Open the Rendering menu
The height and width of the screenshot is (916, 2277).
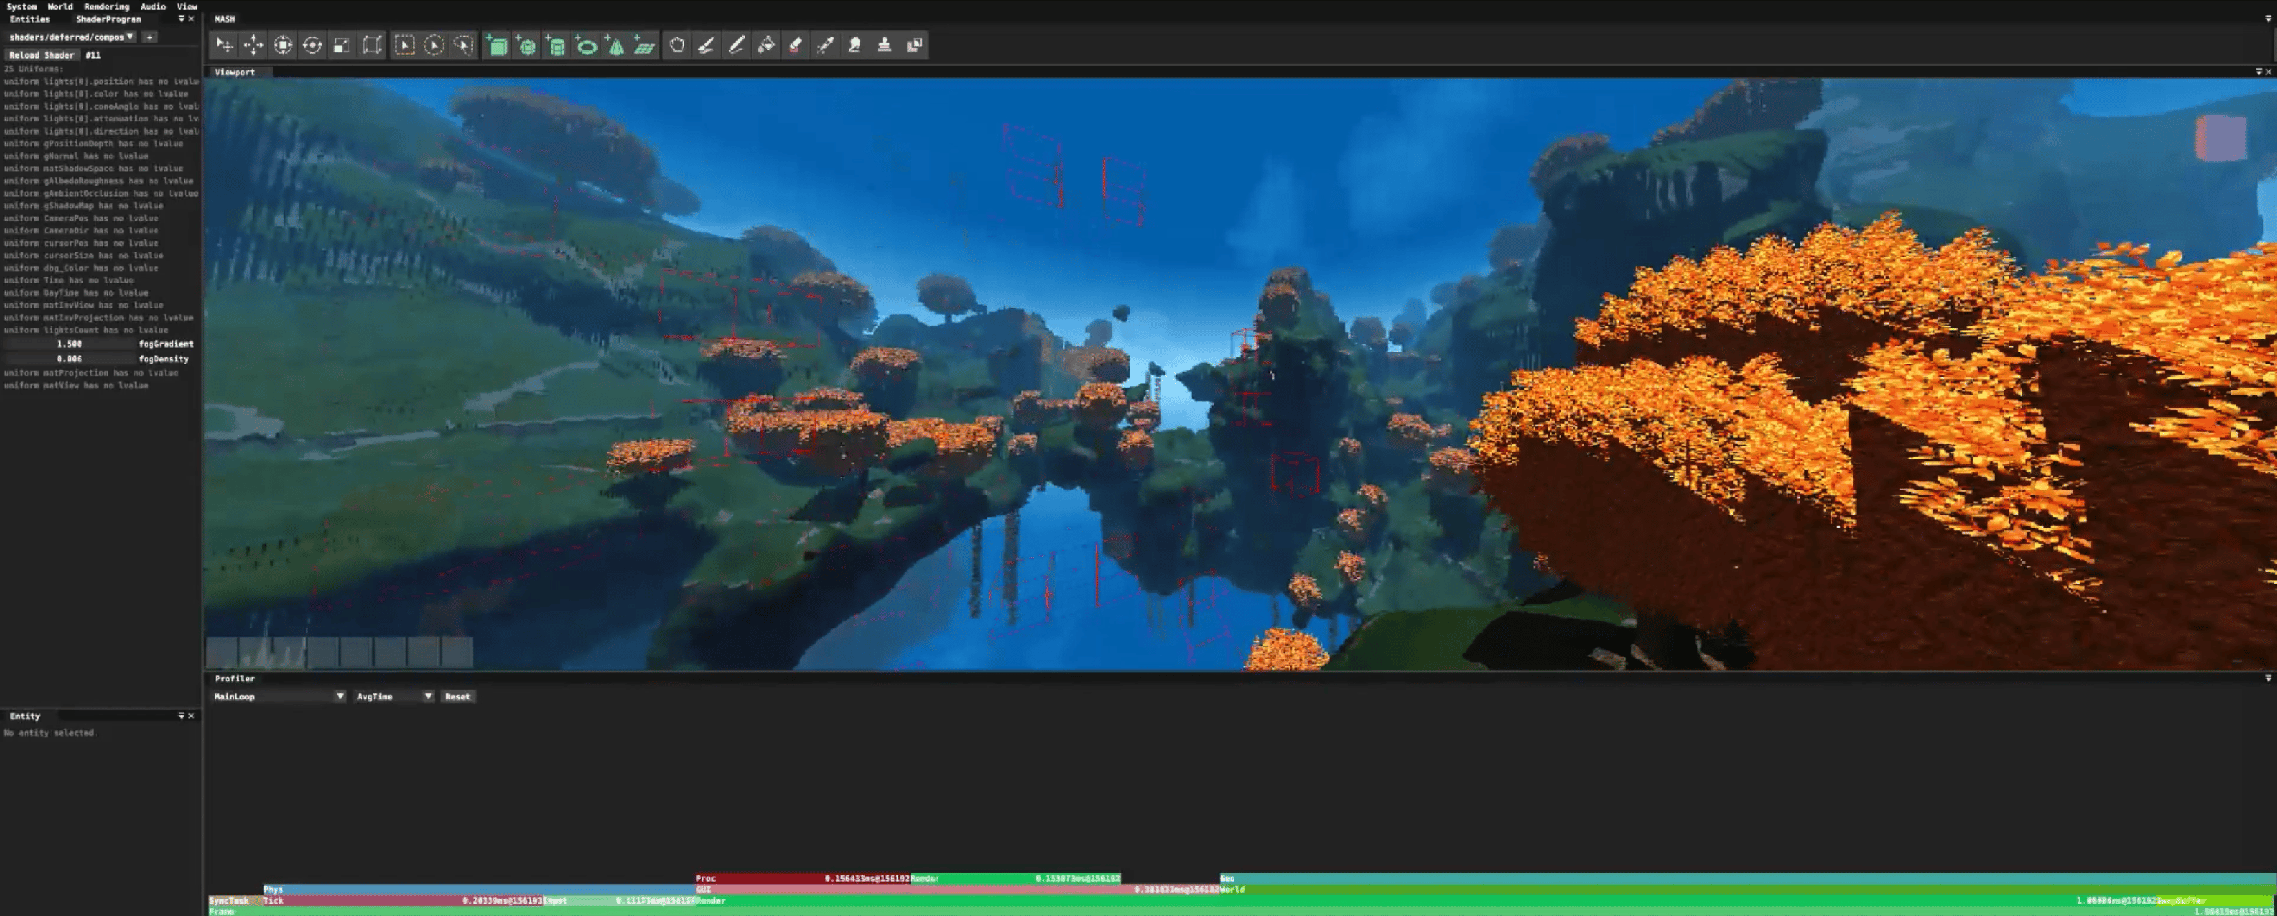point(106,6)
